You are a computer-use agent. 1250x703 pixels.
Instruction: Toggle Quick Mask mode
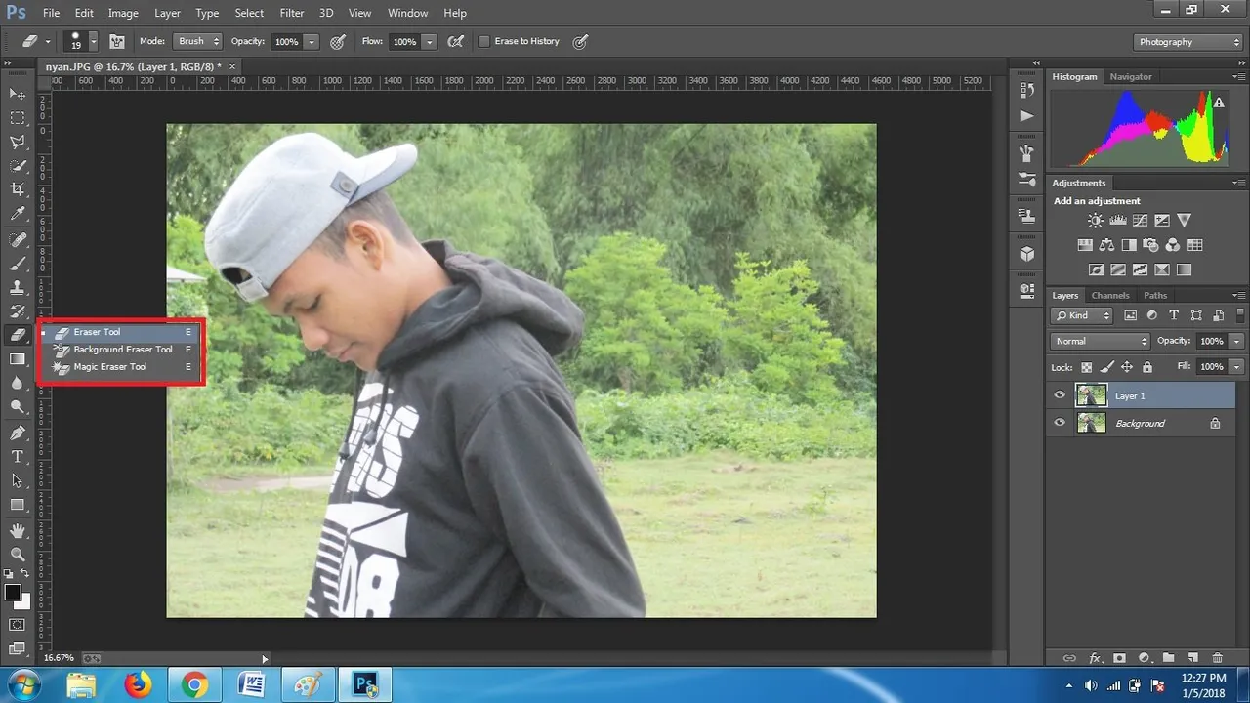pos(18,625)
